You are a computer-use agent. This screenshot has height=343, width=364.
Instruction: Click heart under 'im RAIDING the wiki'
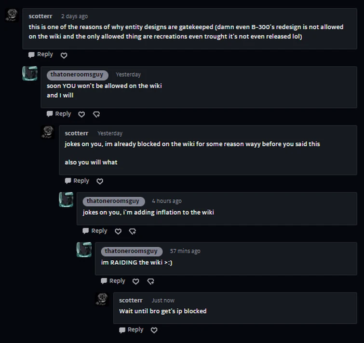coord(135,281)
